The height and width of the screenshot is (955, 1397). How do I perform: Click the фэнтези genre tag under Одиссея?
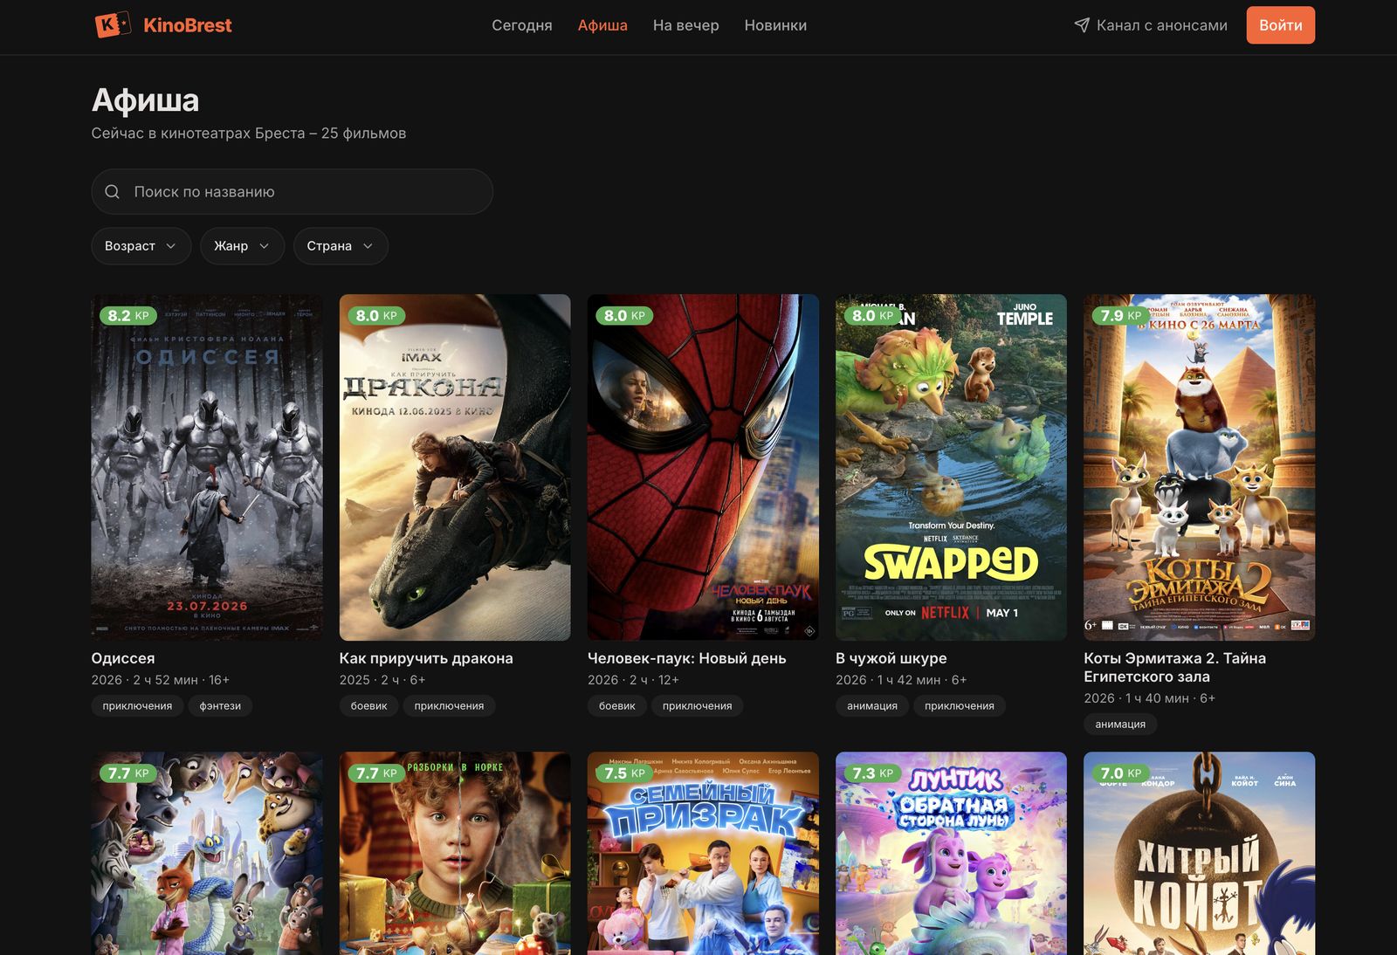[220, 705]
